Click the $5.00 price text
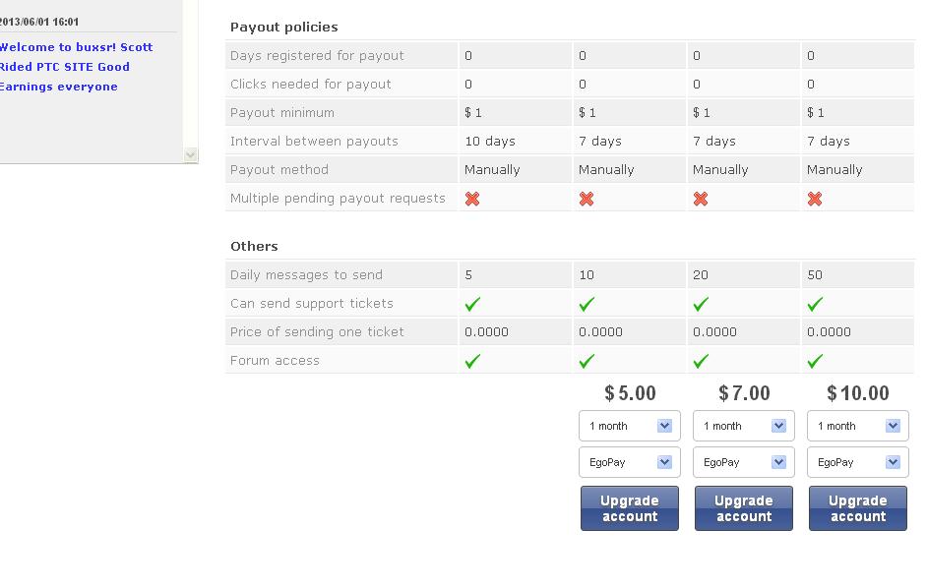The width and height of the screenshot is (927, 588). point(630,393)
